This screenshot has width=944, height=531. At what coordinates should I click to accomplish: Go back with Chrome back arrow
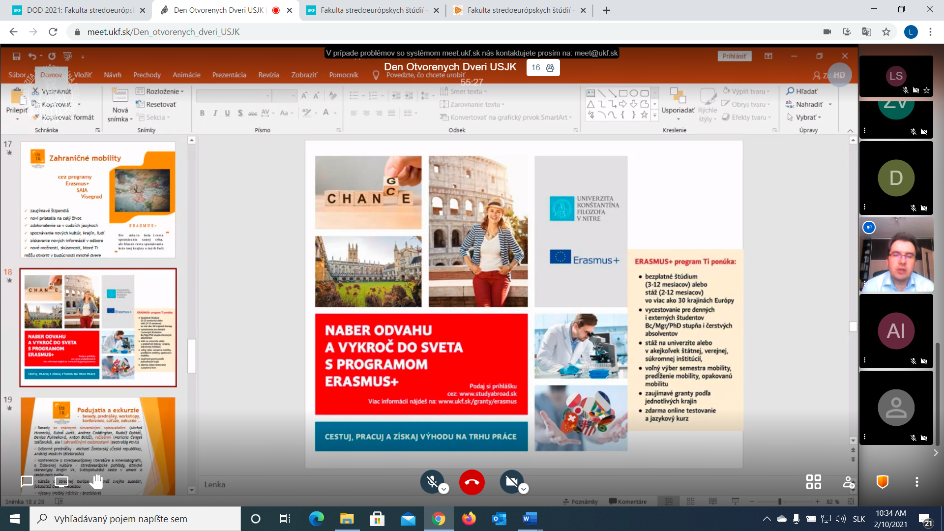(x=13, y=32)
